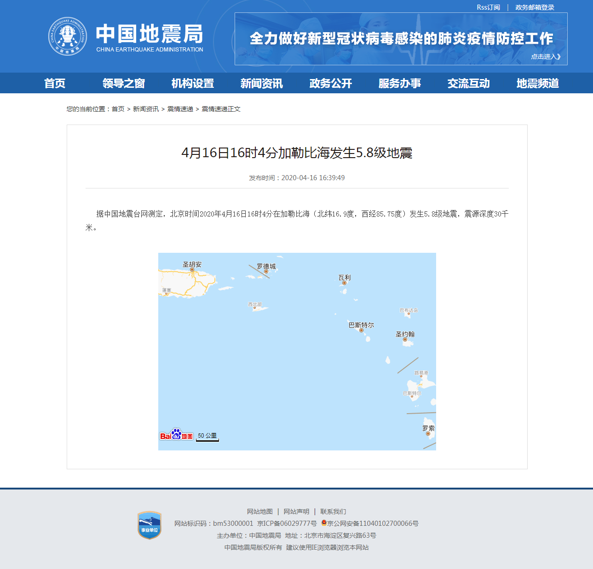
Task: Open the 京ICP备06029777号 link
Action: coord(287,523)
